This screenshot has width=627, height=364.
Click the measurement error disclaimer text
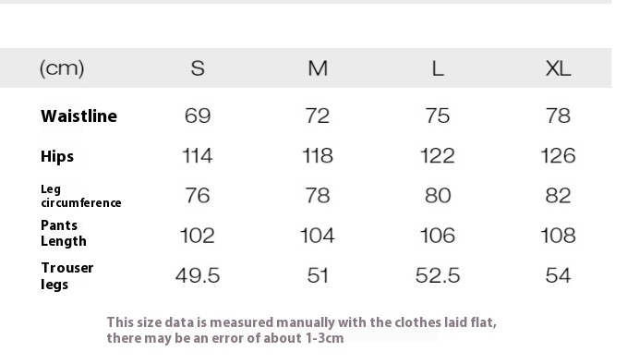click(x=302, y=330)
